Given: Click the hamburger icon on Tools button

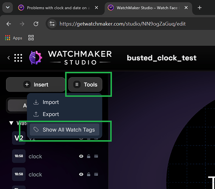Looking at the screenshot, I should tap(77, 85).
